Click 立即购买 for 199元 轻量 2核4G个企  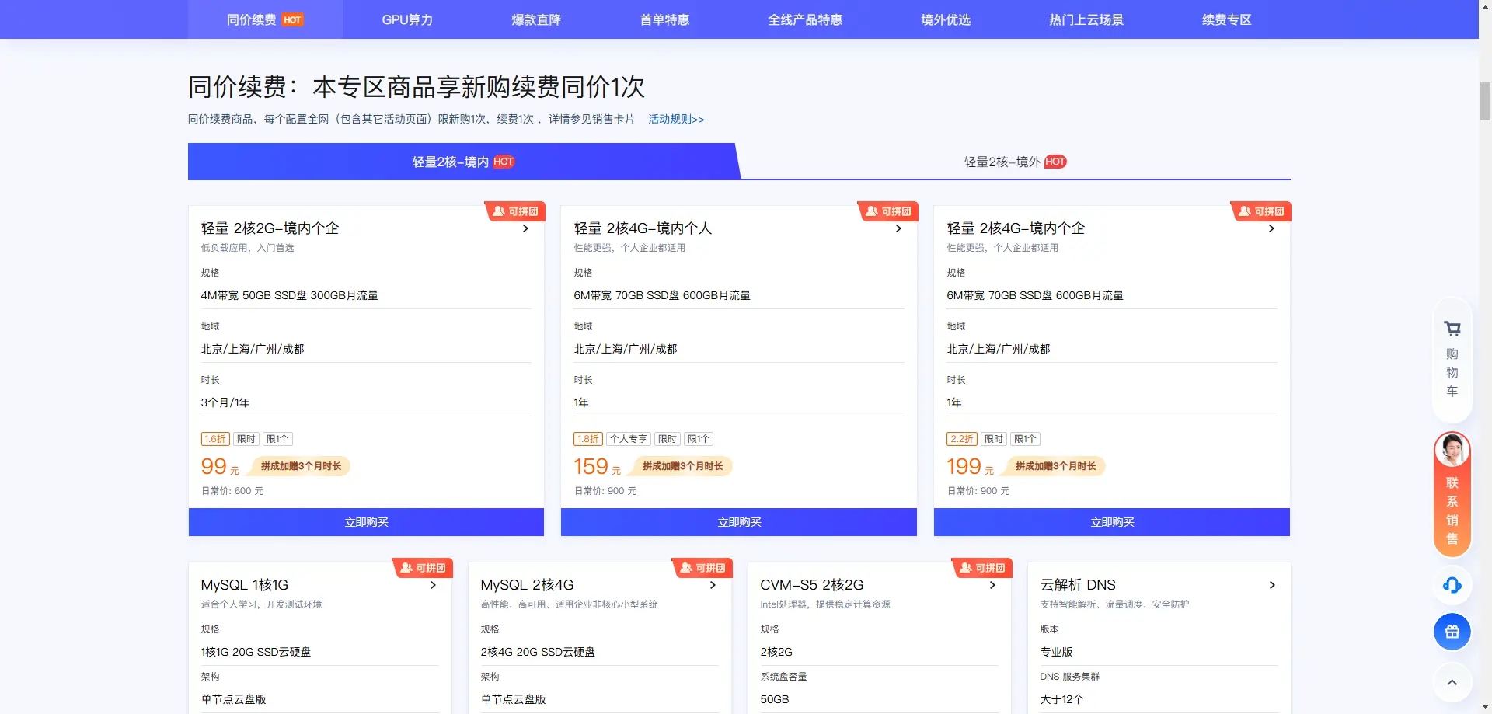[x=1111, y=522]
